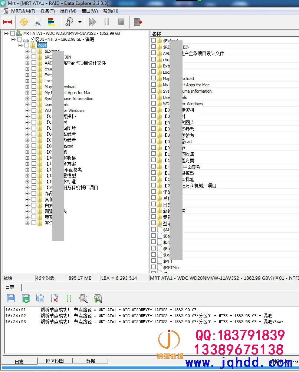Open the 帮助(H) menu
The width and height of the screenshot is (299, 372).
tap(111, 11)
